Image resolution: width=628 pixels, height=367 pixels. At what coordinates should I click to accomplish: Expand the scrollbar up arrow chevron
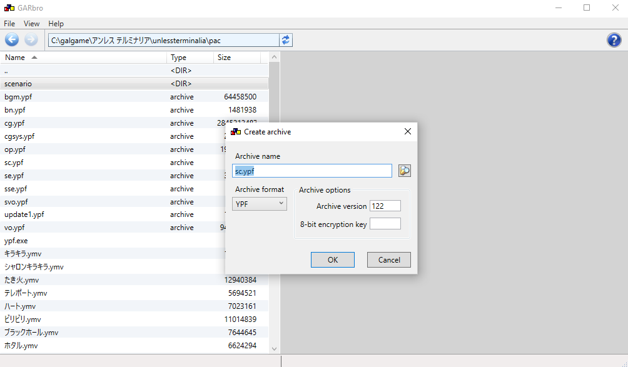(274, 56)
